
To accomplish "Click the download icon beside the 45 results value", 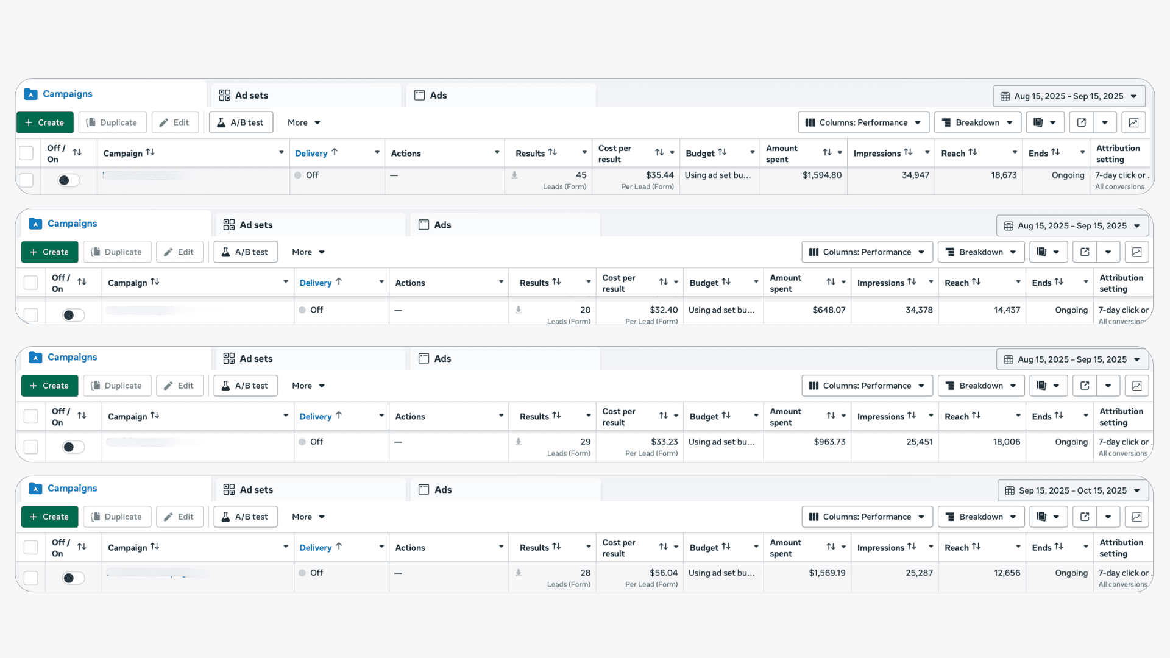I will point(514,175).
